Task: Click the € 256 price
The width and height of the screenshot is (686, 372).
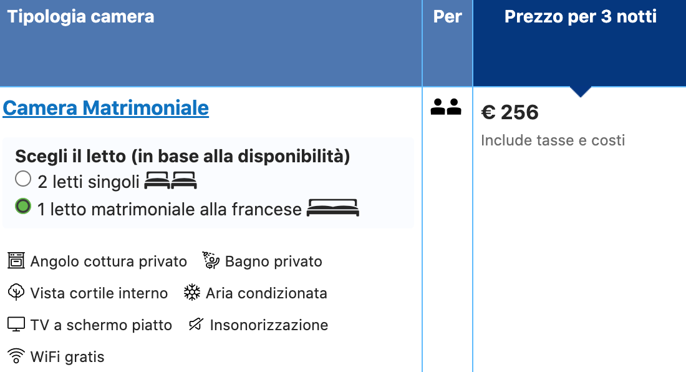Action: [510, 112]
